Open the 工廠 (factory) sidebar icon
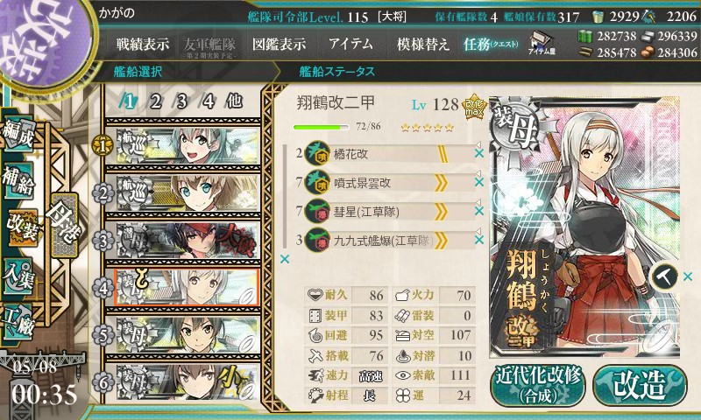Screen dimensions: 701x420 tap(18, 320)
